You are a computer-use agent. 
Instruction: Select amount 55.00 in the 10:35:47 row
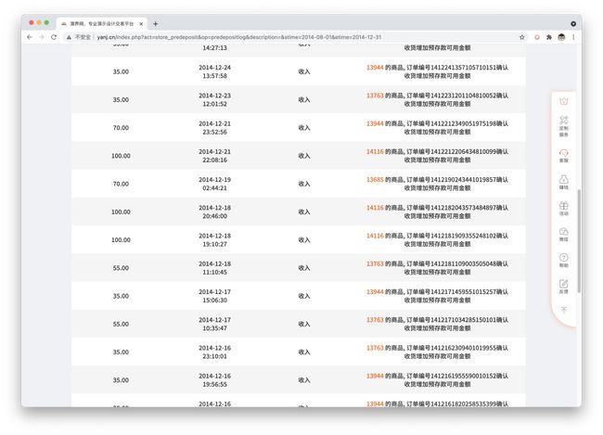pyautogui.click(x=121, y=325)
